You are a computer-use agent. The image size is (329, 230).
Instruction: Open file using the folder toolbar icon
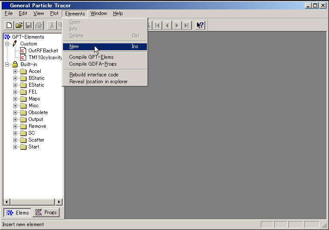(19, 25)
